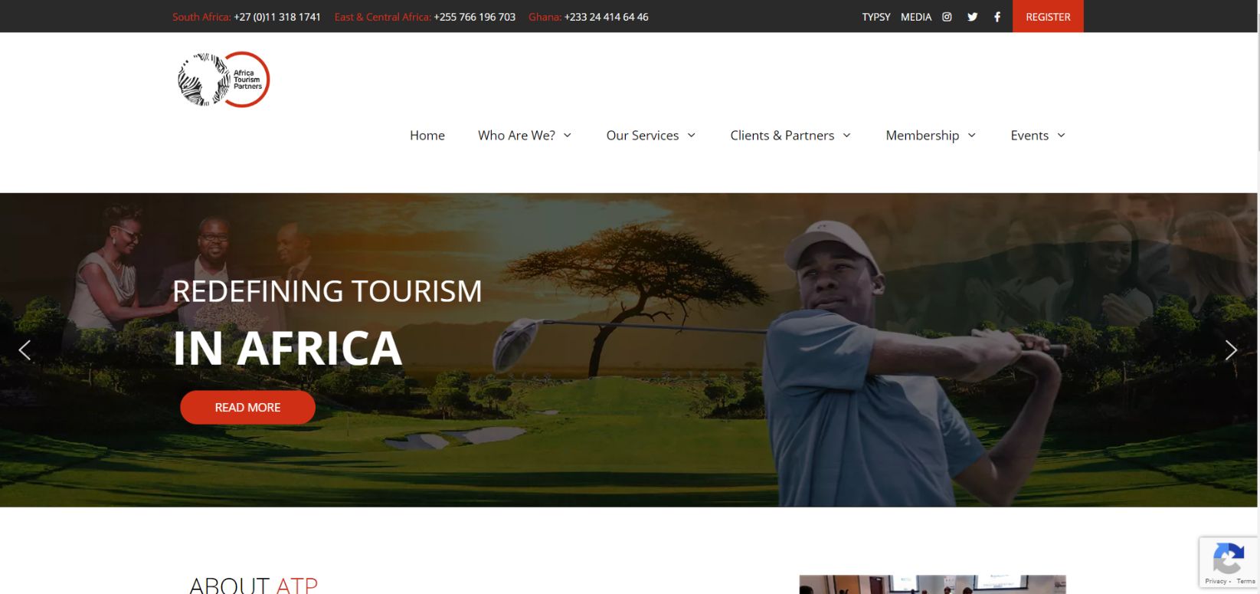Expand the Events menu chevron
This screenshot has height=594, width=1260.
1061,136
